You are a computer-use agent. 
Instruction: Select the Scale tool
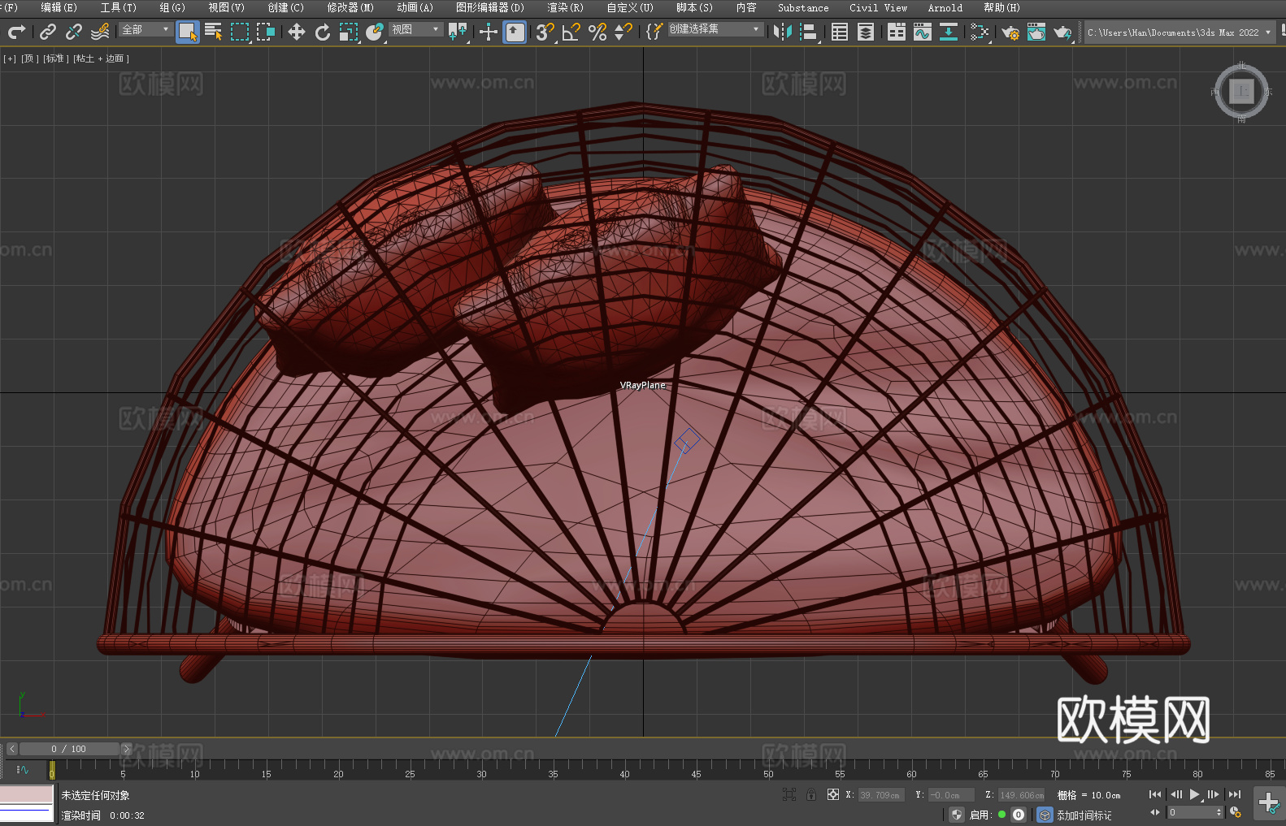tap(349, 32)
